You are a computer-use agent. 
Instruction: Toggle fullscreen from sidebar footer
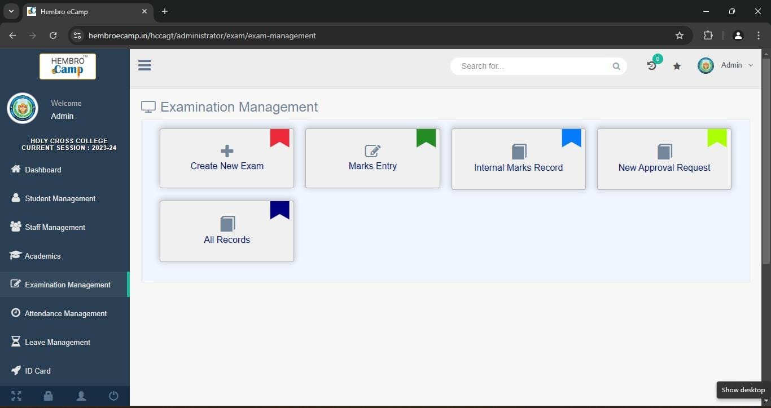[16, 396]
